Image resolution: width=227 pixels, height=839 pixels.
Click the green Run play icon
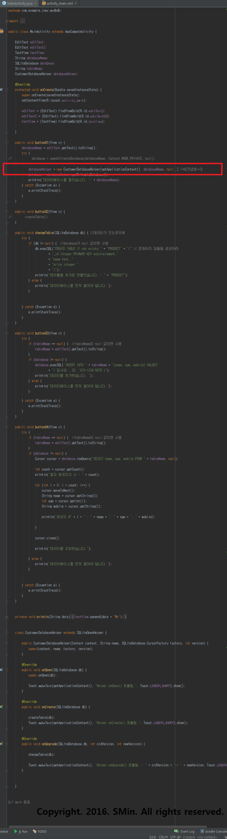tap(16, 831)
